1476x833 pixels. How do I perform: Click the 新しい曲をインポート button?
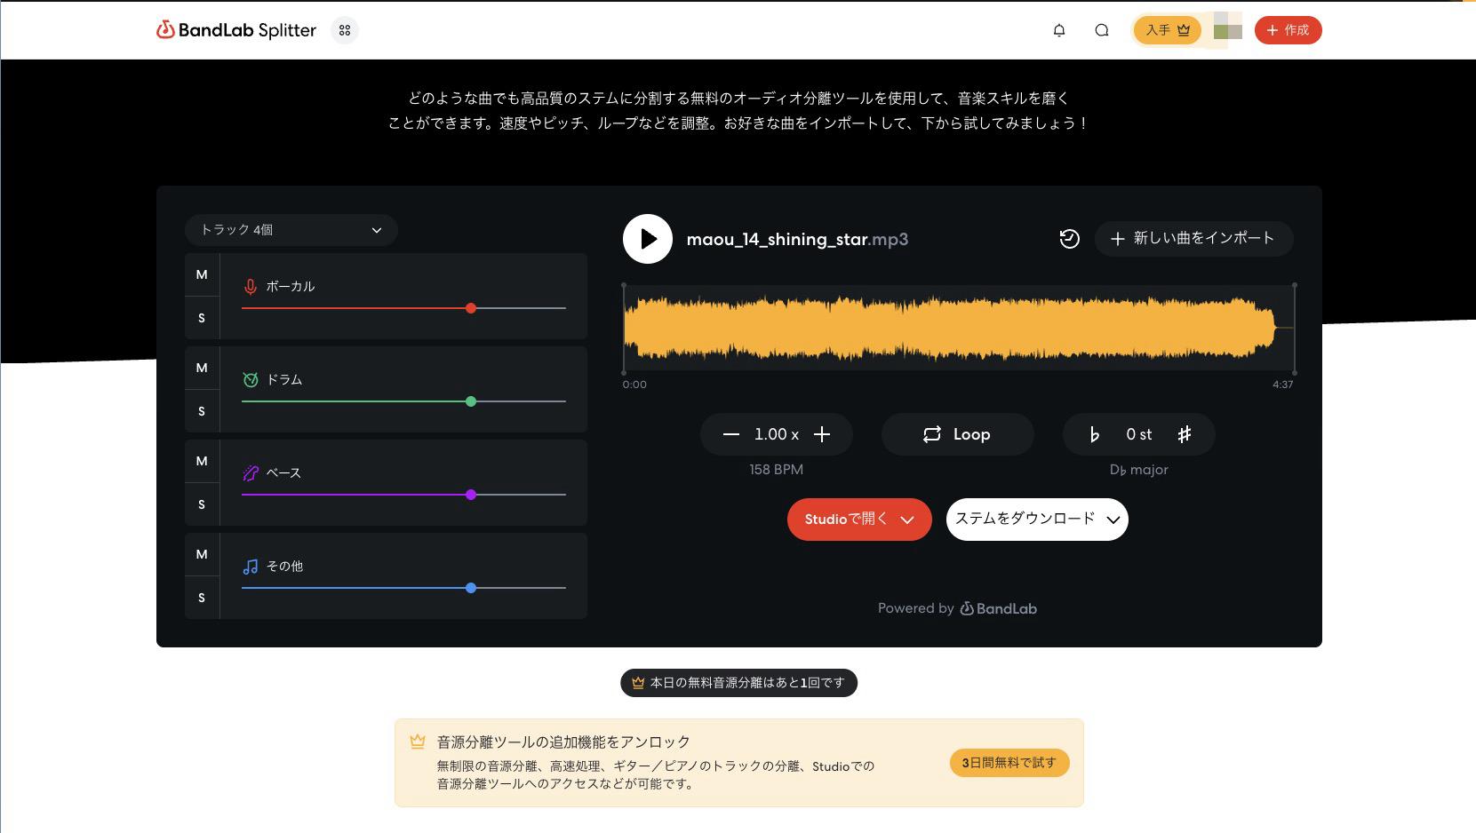[1193, 239]
